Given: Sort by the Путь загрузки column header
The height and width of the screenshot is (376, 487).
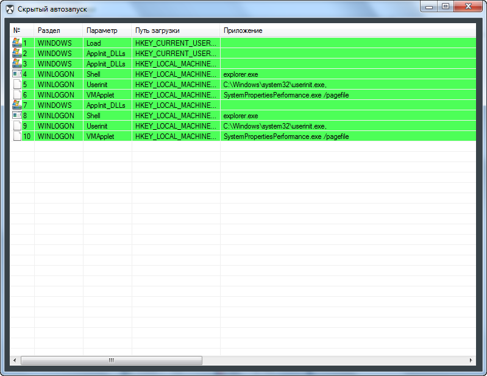Looking at the screenshot, I should 176,30.
